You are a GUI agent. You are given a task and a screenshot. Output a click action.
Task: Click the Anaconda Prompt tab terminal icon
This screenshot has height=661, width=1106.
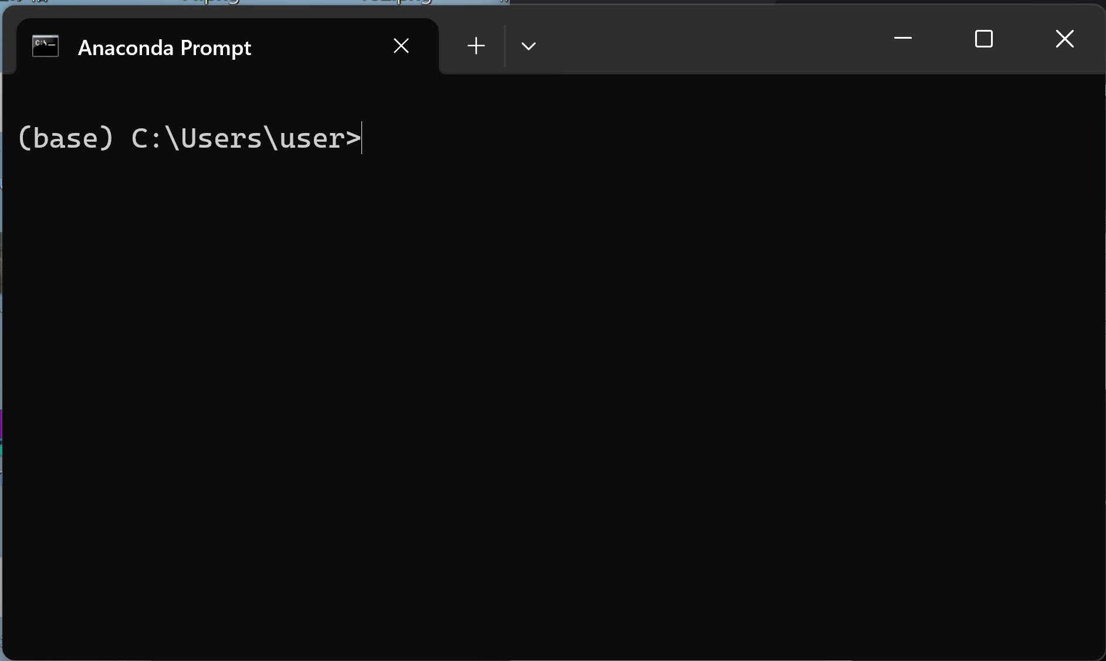(45, 46)
